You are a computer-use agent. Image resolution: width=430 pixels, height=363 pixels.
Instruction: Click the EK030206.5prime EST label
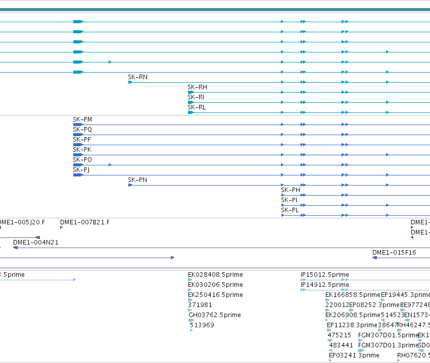(215, 285)
